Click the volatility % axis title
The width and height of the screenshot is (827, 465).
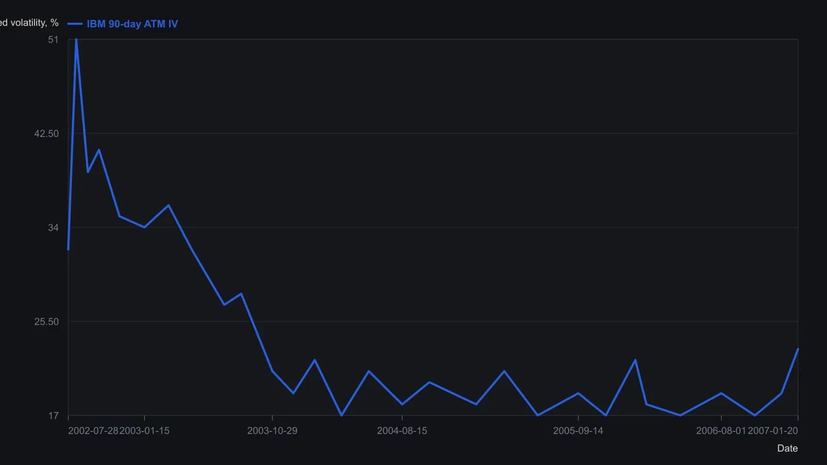coord(29,23)
